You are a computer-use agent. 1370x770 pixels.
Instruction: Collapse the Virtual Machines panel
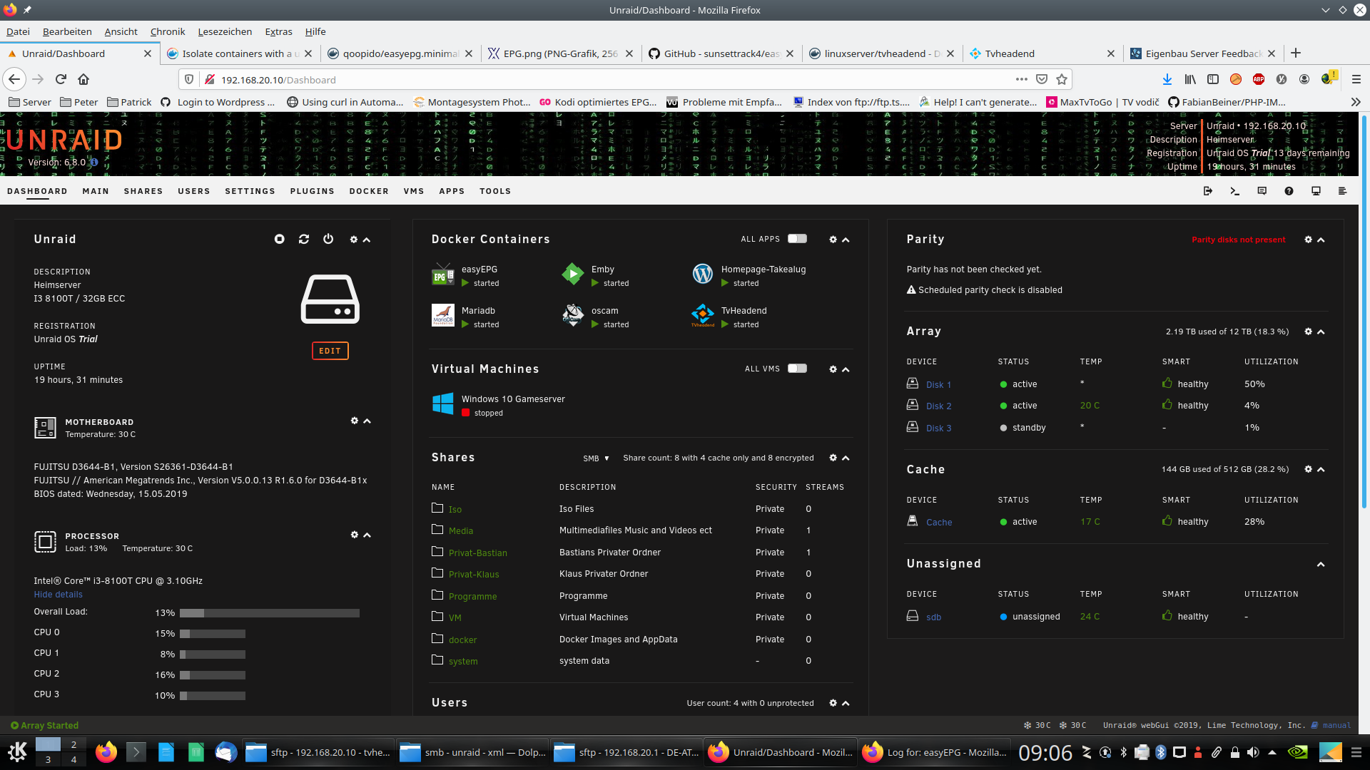click(x=846, y=369)
